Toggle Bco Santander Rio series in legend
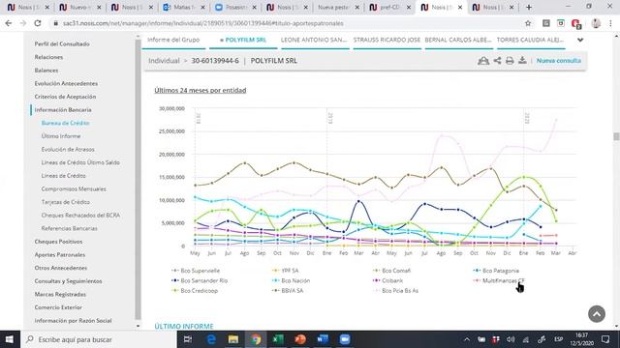Viewport: 620px width, 348px height. tap(200, 280)
